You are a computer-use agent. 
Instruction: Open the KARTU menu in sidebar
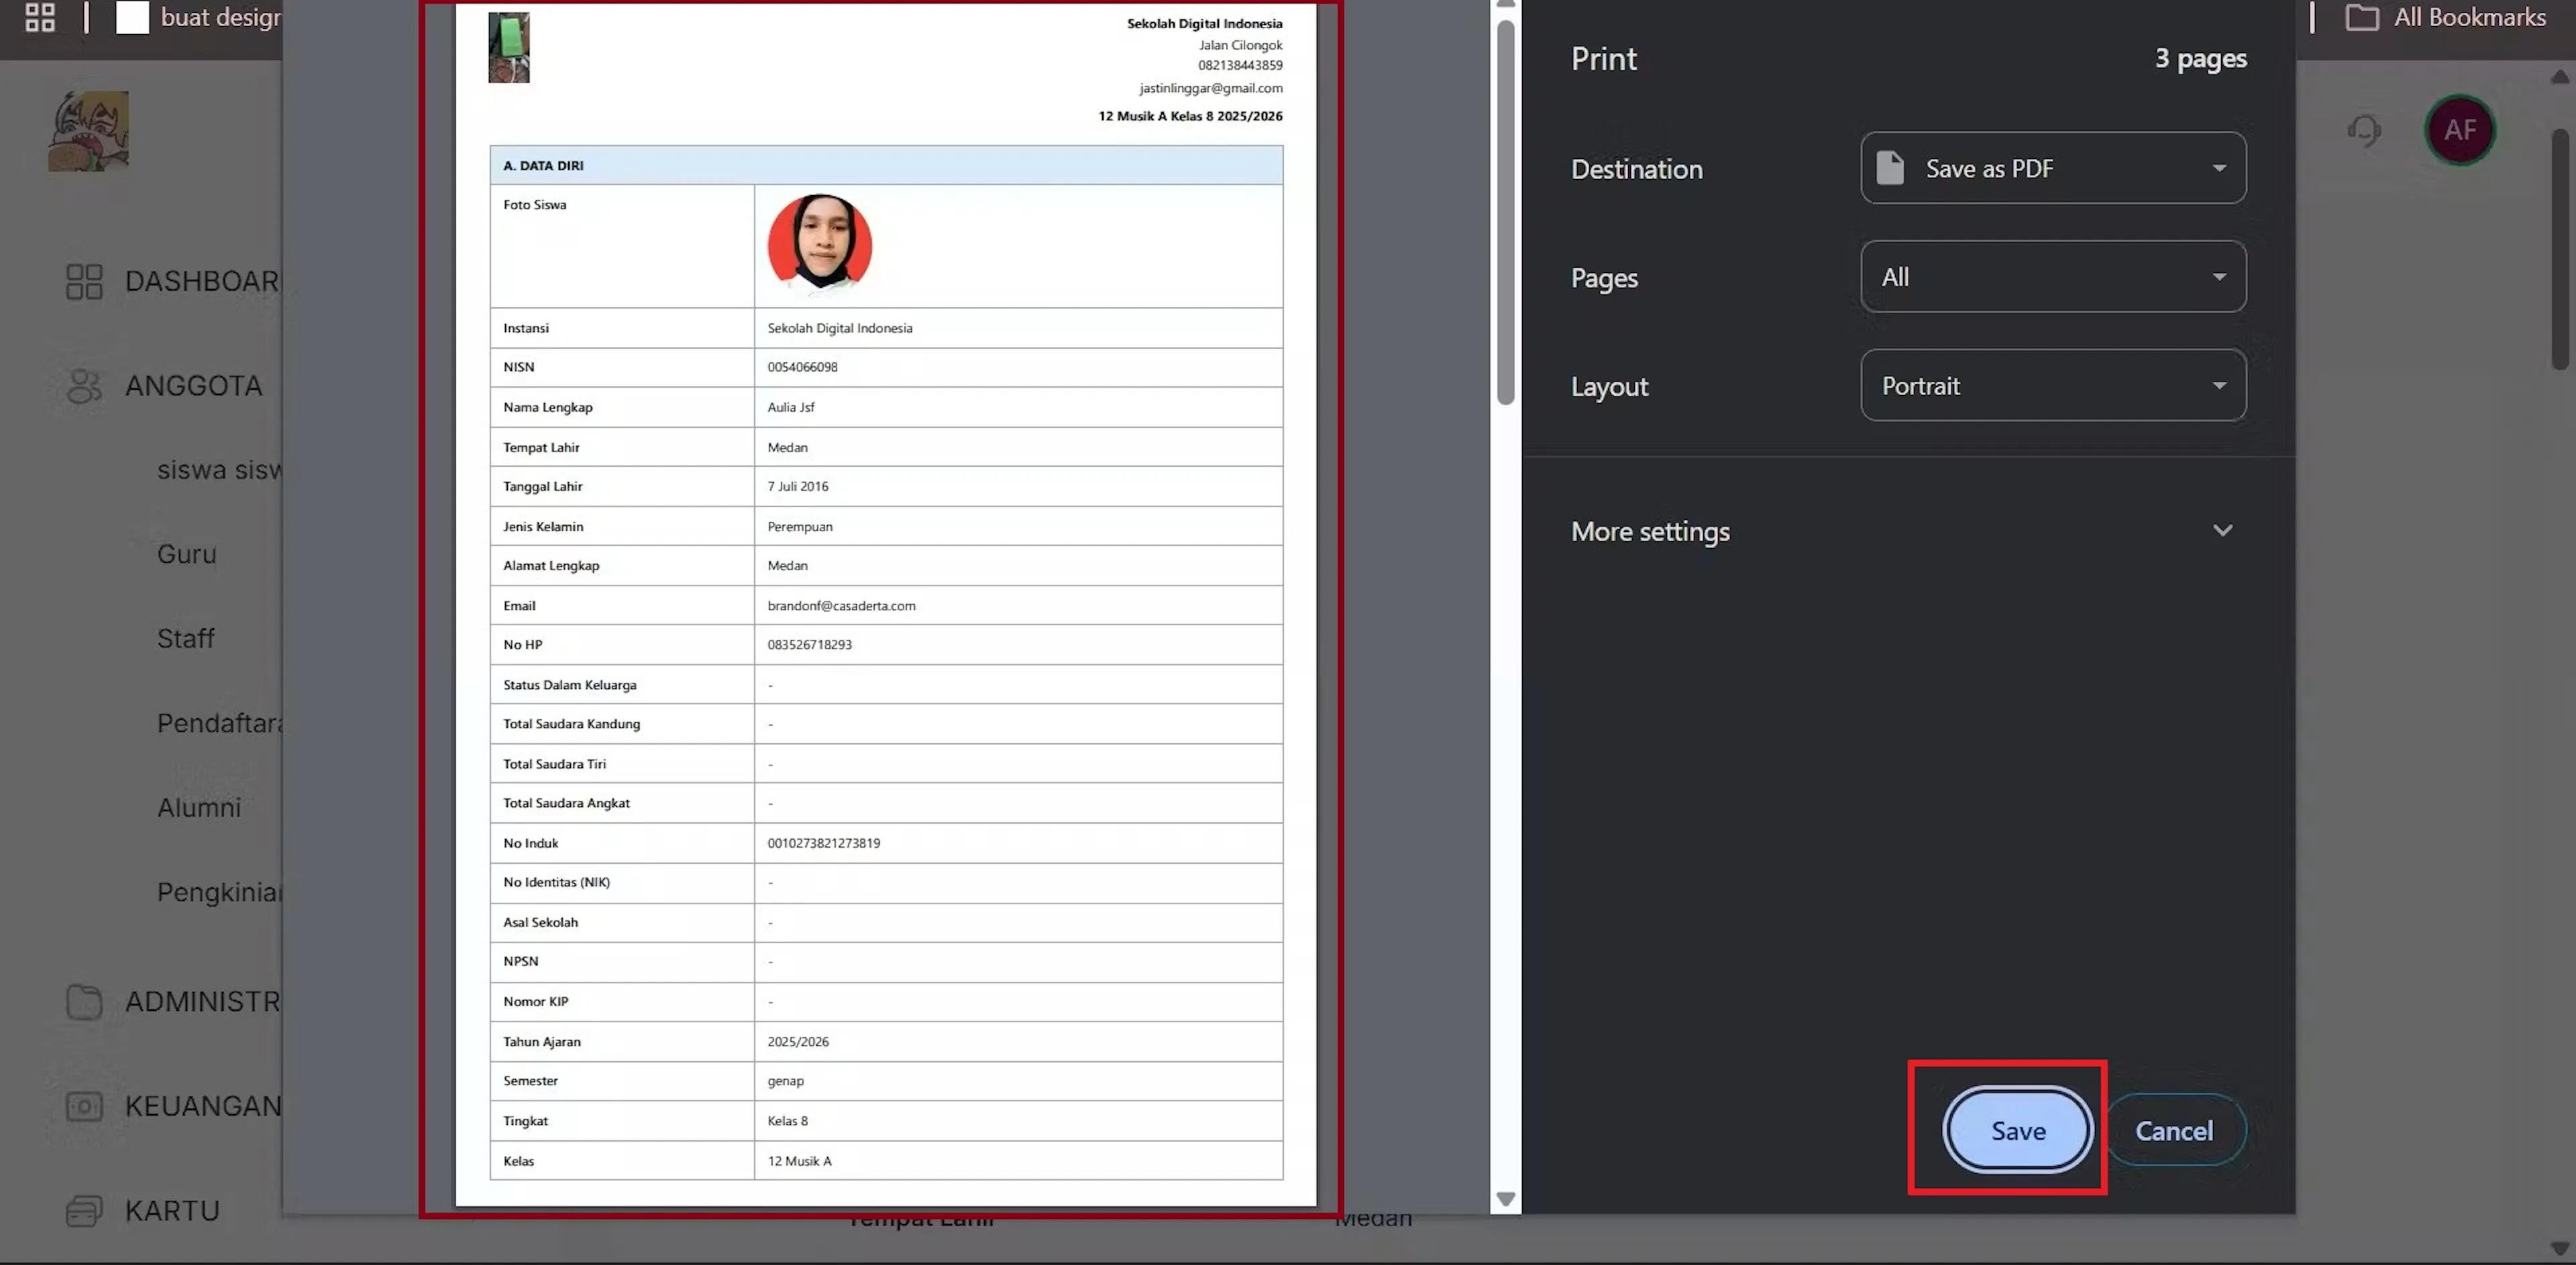point(172,1211)
